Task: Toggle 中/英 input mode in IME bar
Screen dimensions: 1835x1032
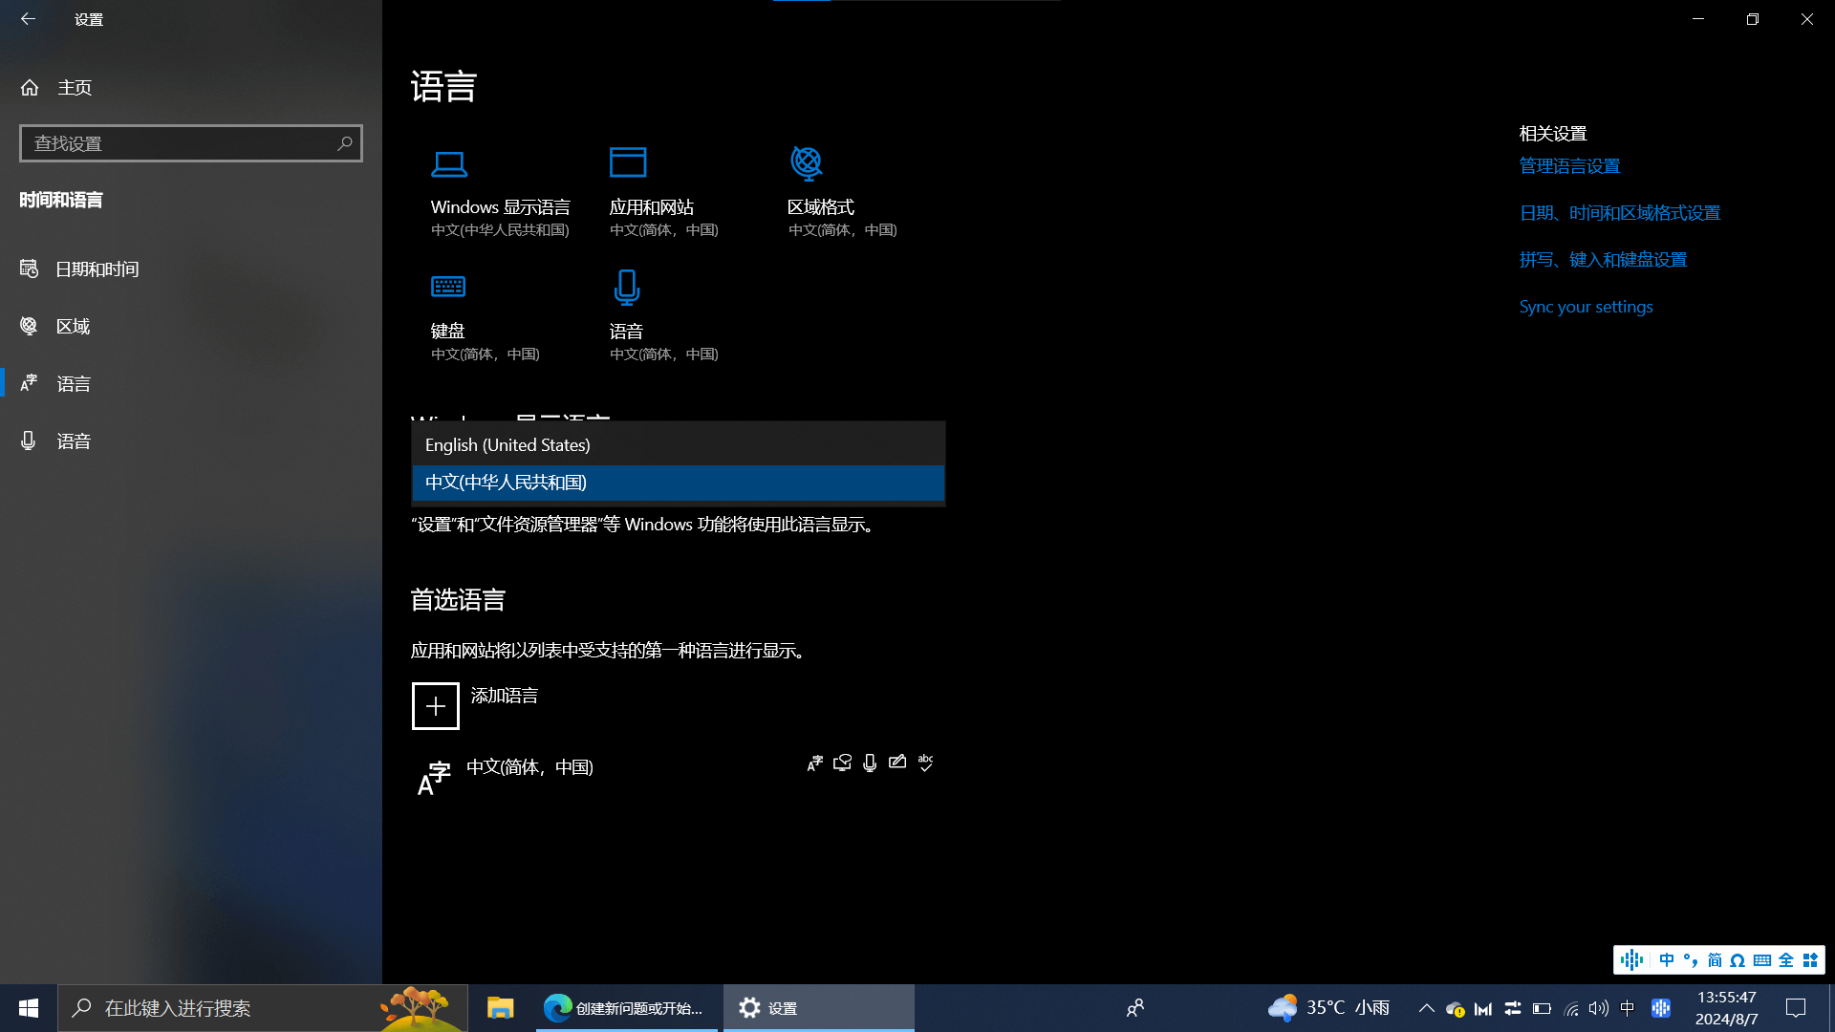Action: coord(1667,959)
